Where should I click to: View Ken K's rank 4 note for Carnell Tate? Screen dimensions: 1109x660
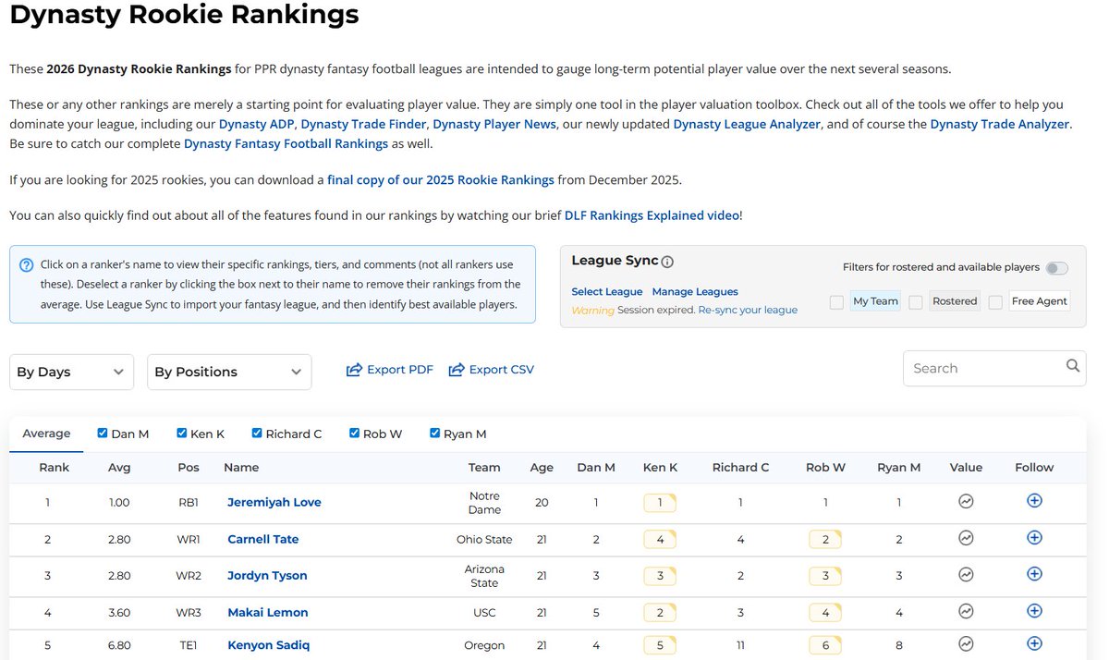[x=660, y=539]
